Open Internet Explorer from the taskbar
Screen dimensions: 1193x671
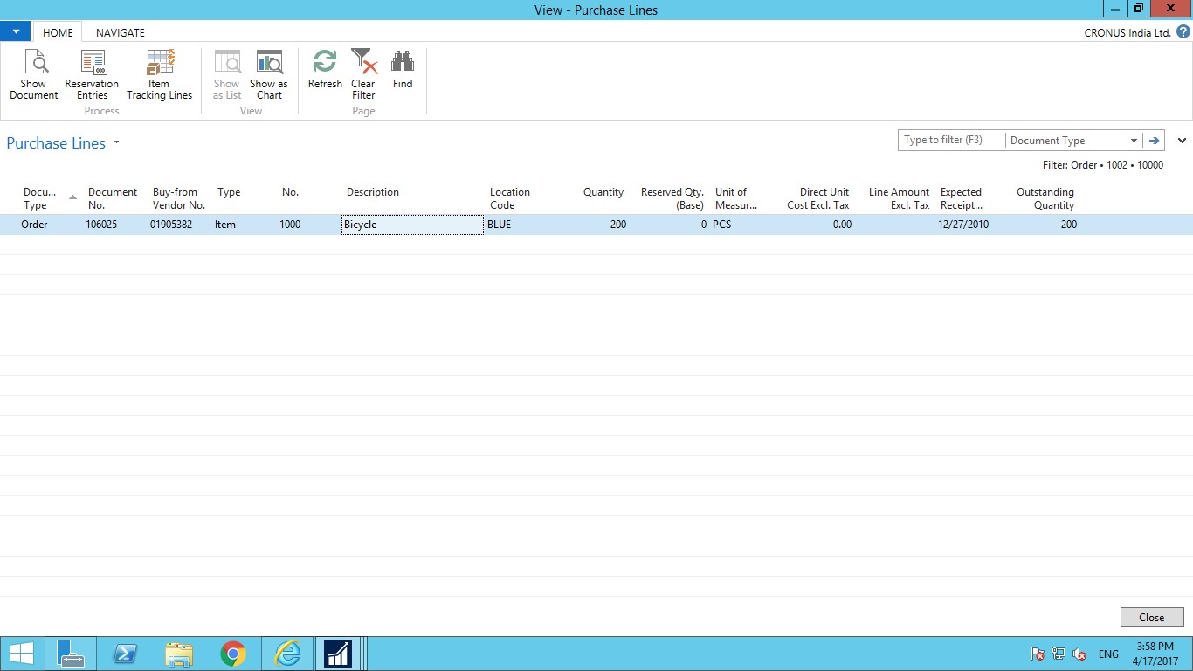pos(286,654)
